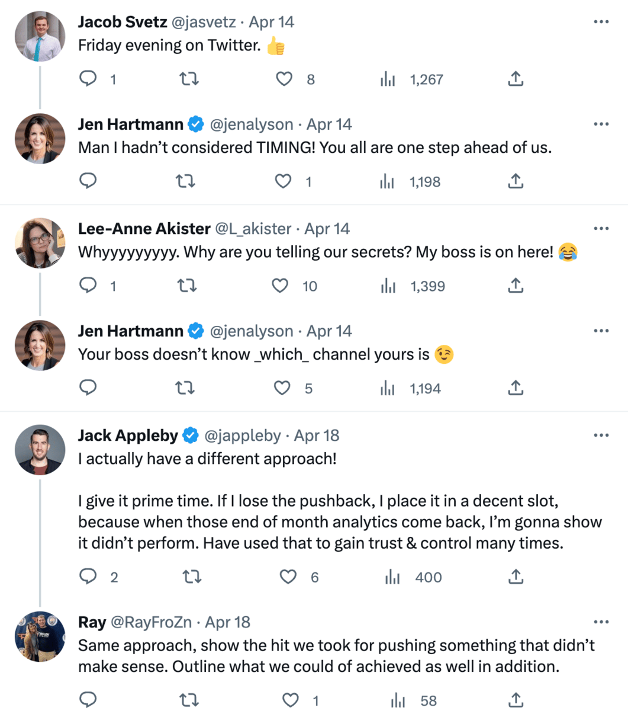This screenshot has width=628, height=711.
Task: Open Jacob Svetz's profile picture
Action: (40, 36)
